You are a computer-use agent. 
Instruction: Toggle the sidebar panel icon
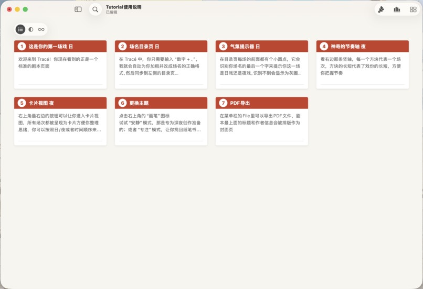(x=78, y=9)
